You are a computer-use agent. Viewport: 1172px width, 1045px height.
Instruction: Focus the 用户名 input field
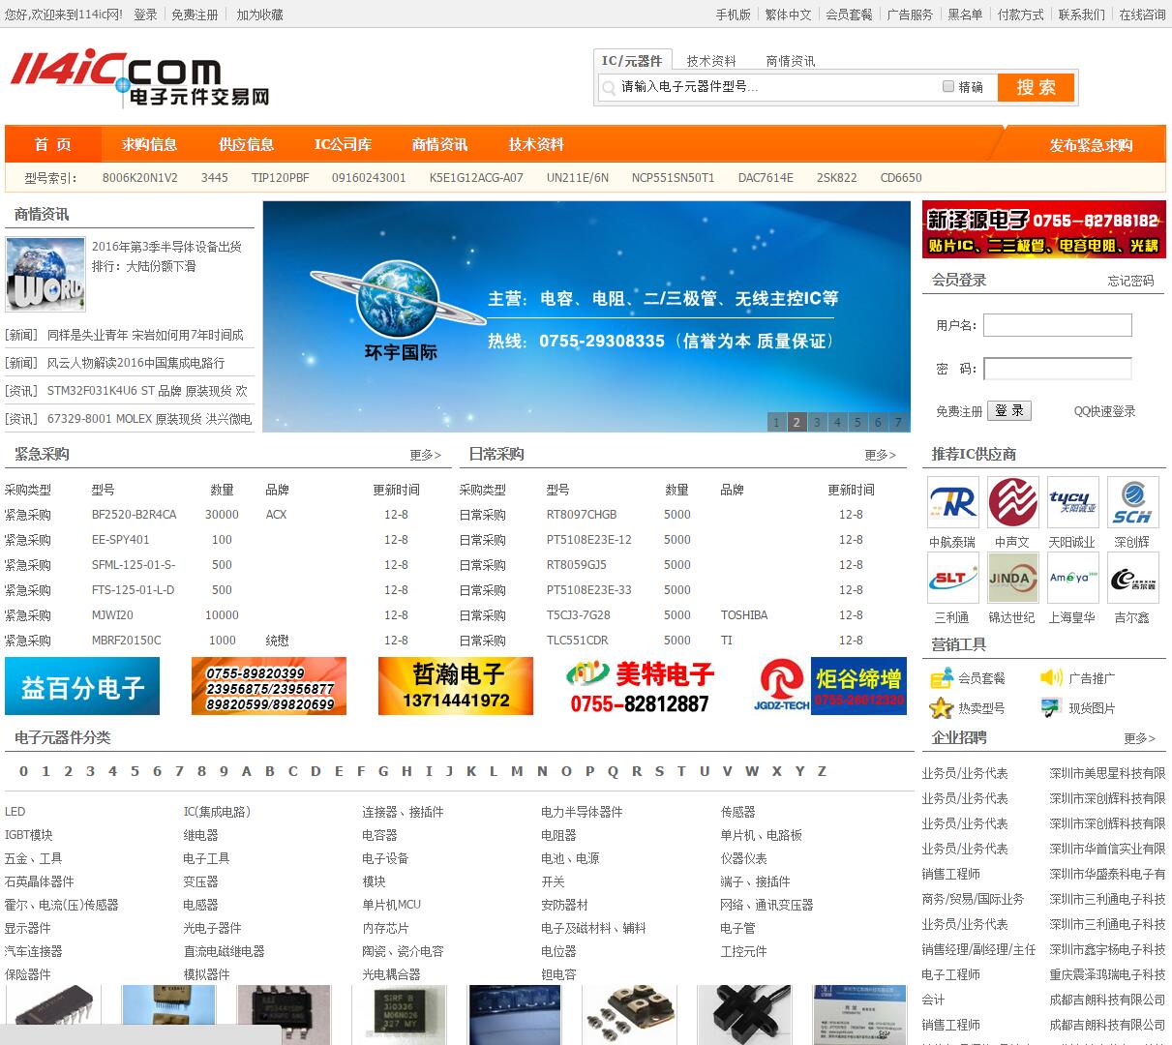[1058, 325]
